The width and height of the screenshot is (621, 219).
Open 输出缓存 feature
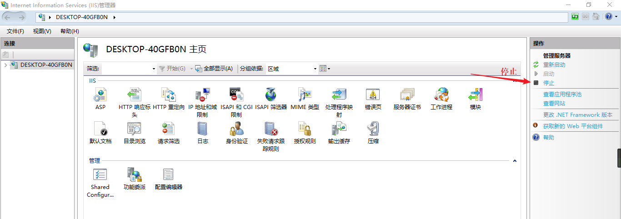click(339, 129)
